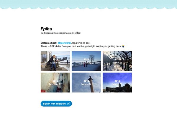Sign in with Telegram
The image size is (177, 121).
coord(56,104)
